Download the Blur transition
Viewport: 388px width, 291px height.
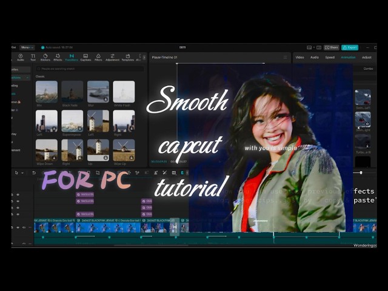[x=105, y=99]
